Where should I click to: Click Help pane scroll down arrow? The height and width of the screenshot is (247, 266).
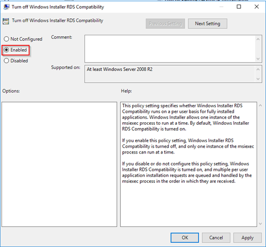point(261,224)
